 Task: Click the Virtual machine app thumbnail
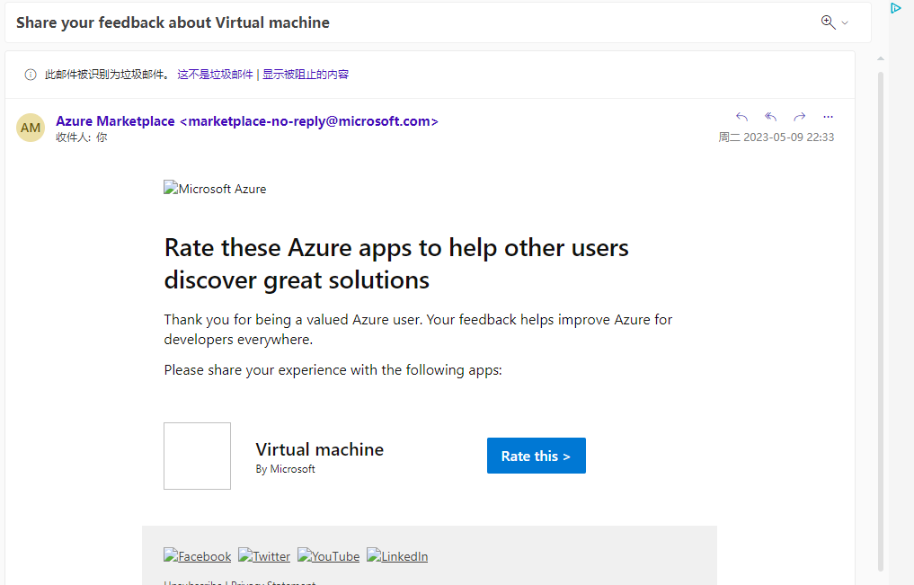[x=197, y=456]
